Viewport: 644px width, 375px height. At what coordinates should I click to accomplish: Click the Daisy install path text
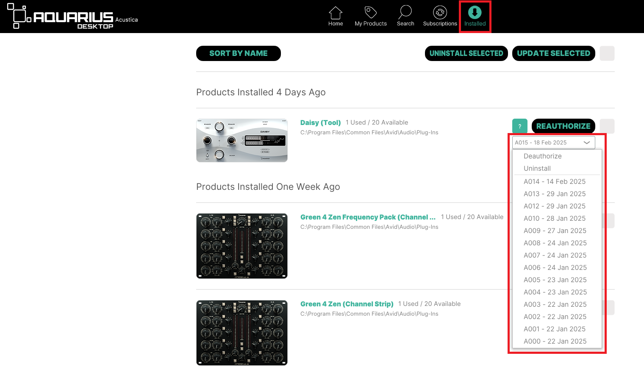point(369,133)
